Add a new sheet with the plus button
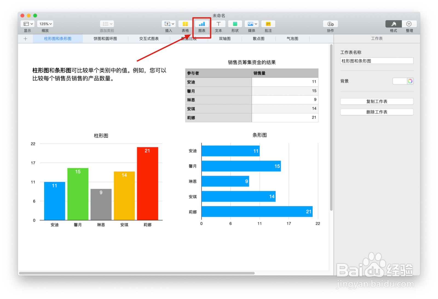This screenshot has height=299, width=438. coord(25,39)
